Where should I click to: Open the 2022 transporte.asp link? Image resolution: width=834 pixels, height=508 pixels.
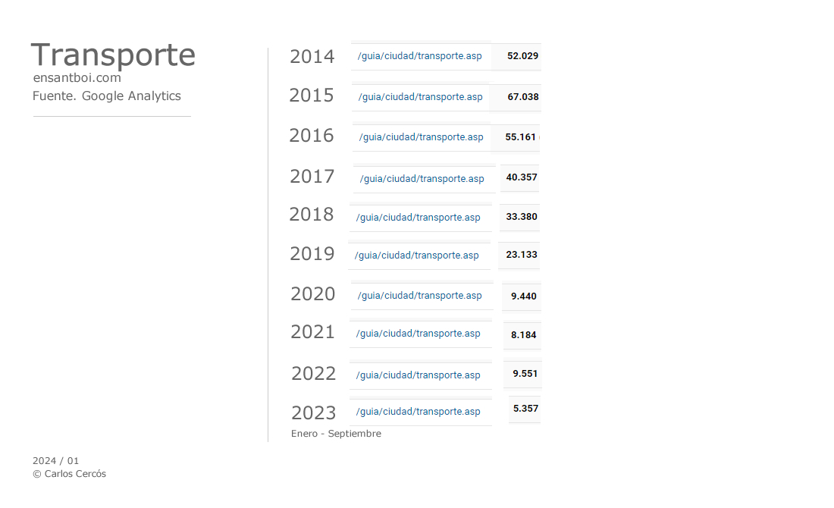coord(418,375)
